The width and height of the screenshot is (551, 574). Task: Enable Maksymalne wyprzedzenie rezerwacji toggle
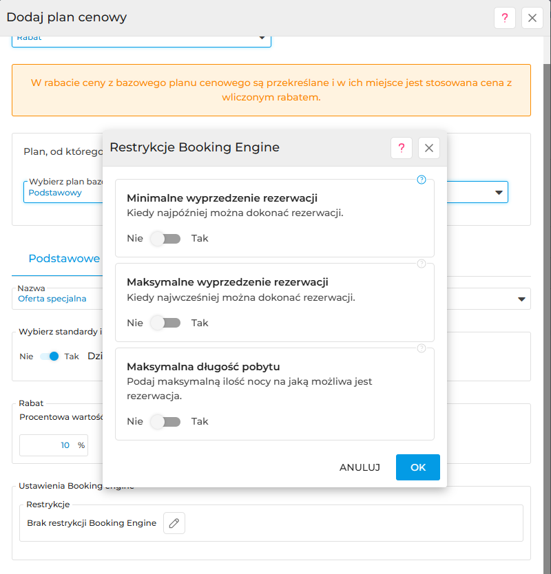point(165,323)
